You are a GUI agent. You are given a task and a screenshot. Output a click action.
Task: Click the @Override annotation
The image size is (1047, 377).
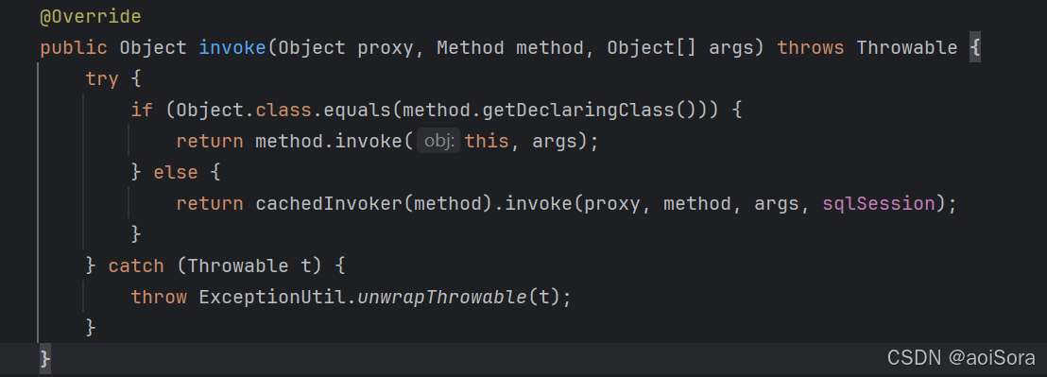click(90, 17)
